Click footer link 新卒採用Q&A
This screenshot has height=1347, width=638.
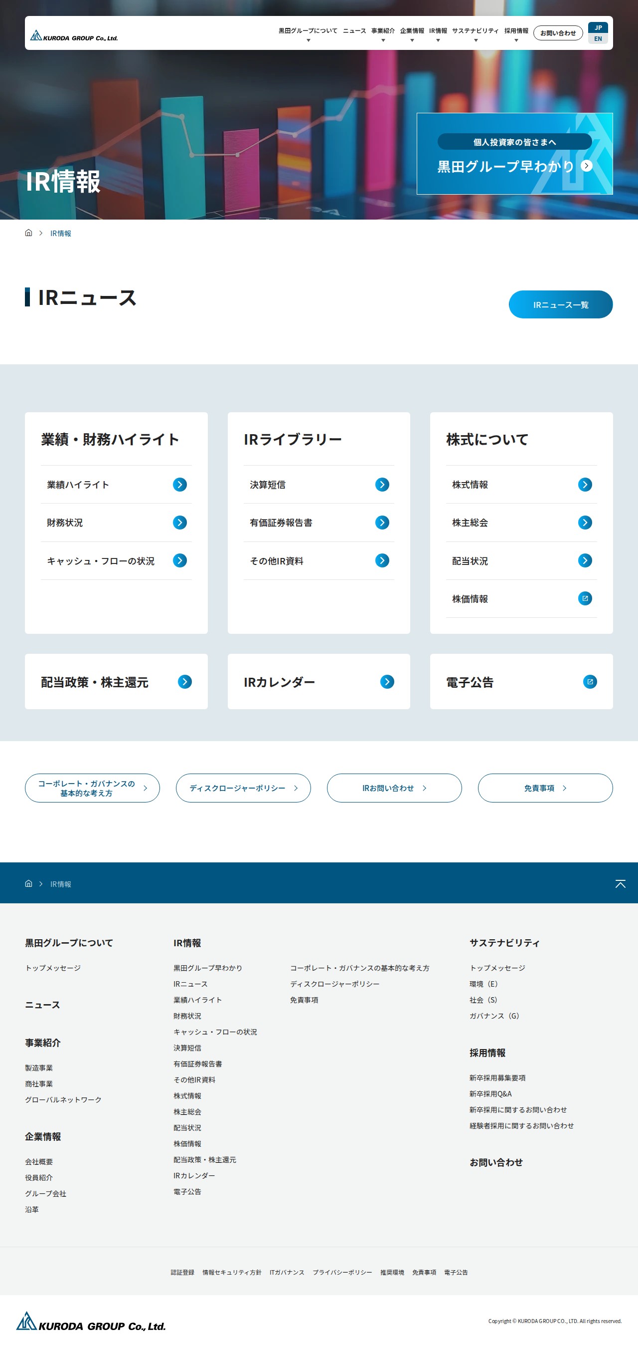[x=490, y=1093]
